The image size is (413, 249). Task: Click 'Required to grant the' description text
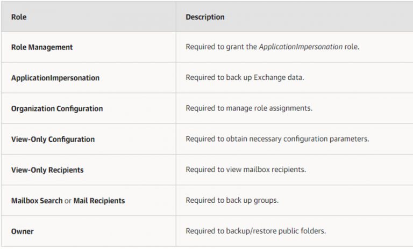click(x=221, y=47)
